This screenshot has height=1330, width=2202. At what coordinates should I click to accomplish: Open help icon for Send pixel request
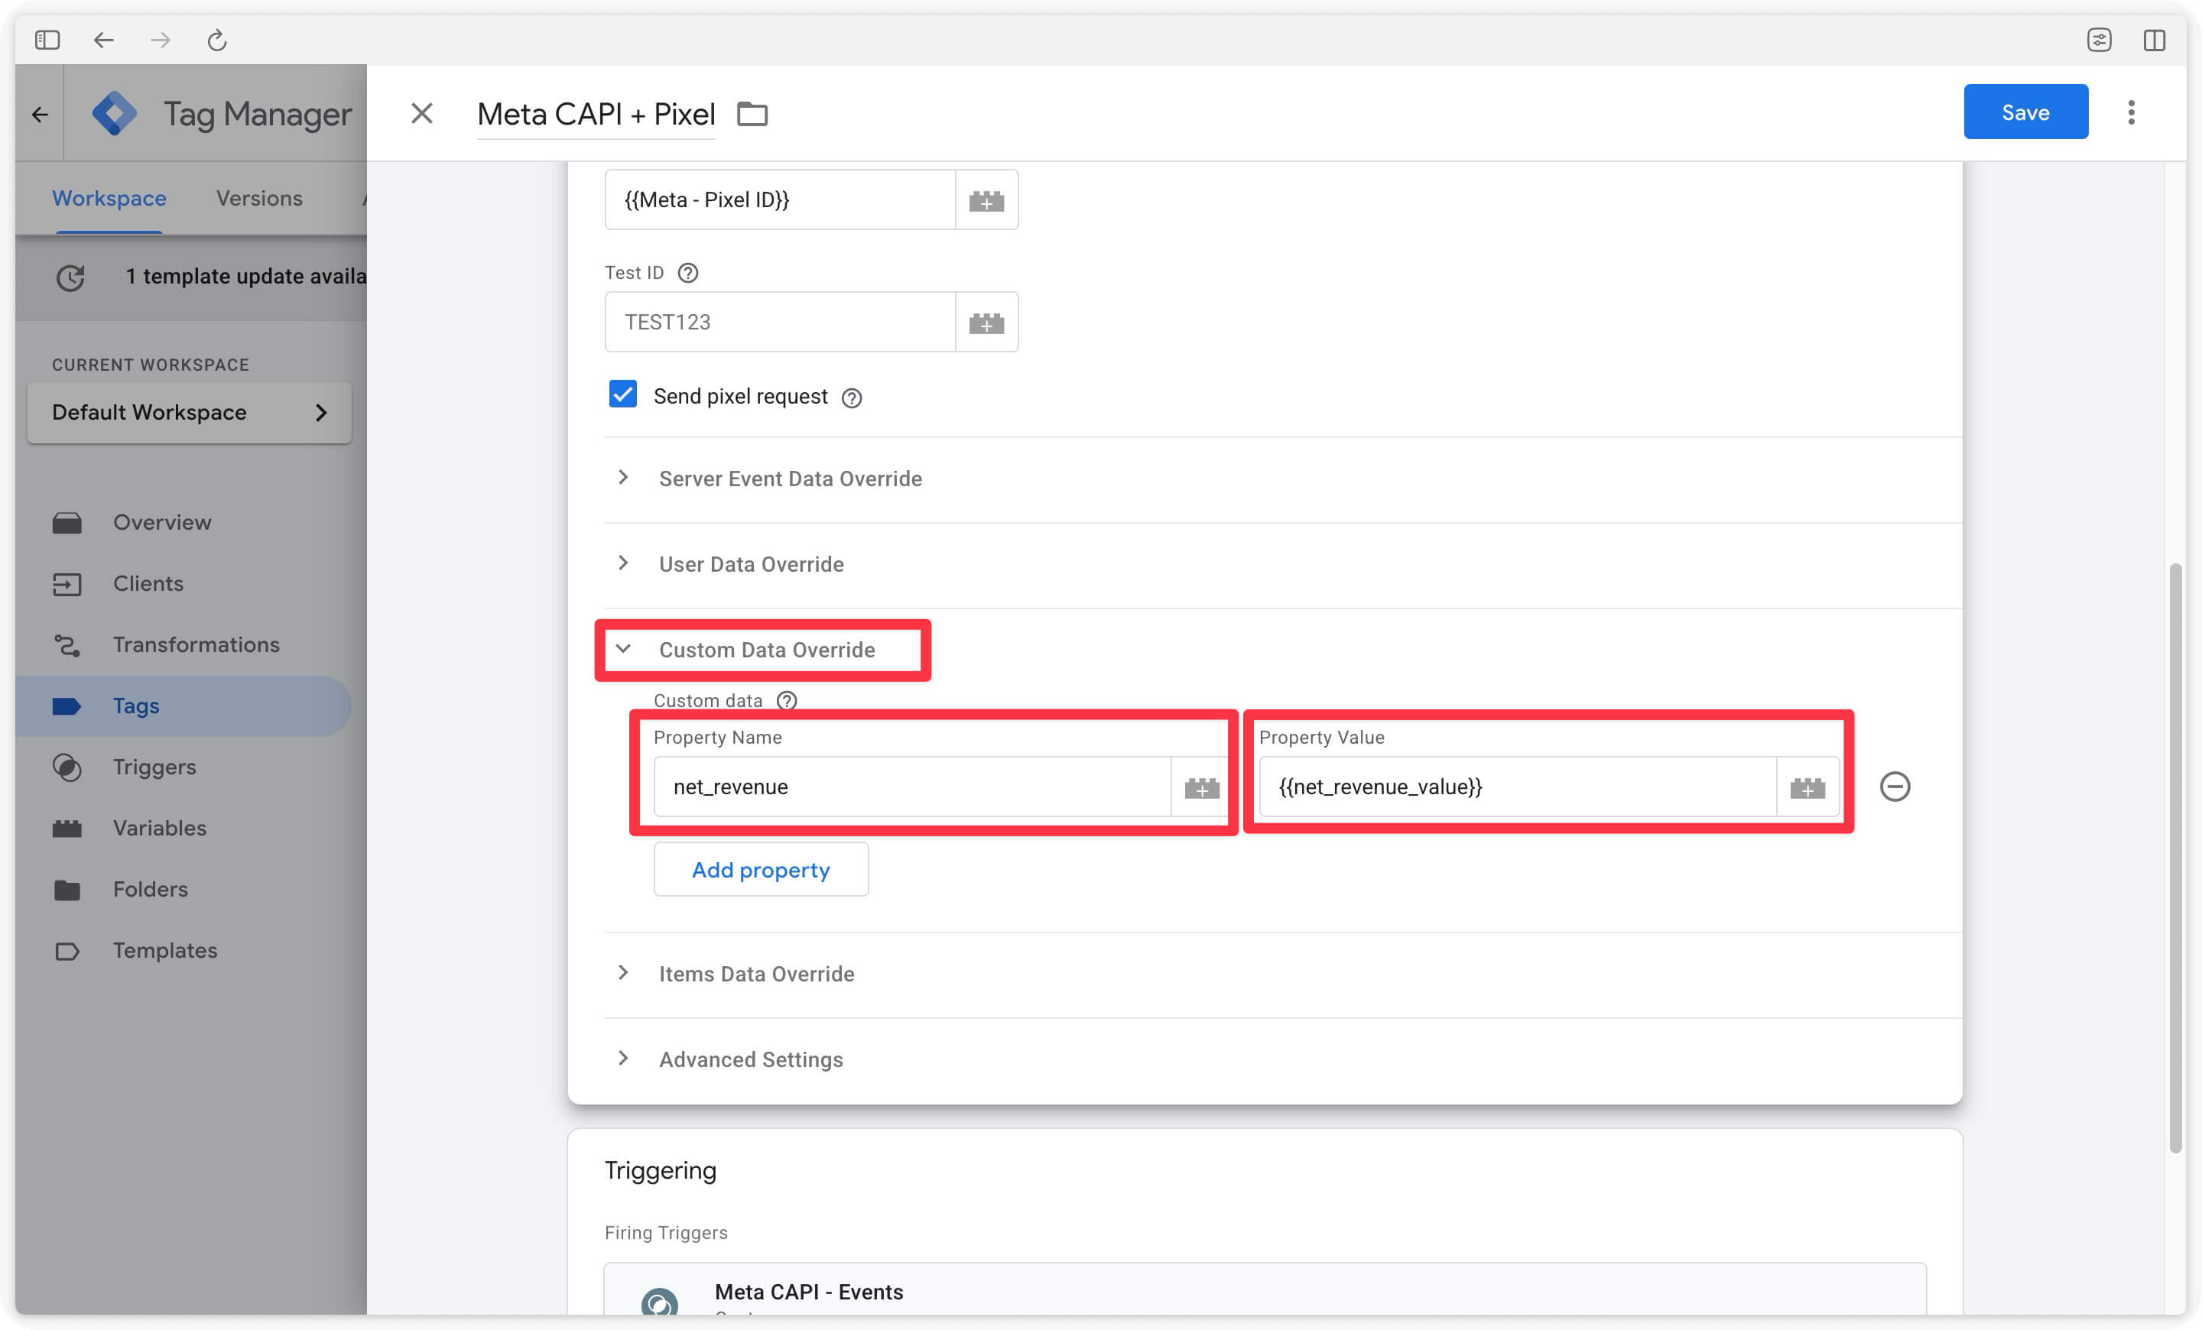pyautogui.click(x=852, y=398)
